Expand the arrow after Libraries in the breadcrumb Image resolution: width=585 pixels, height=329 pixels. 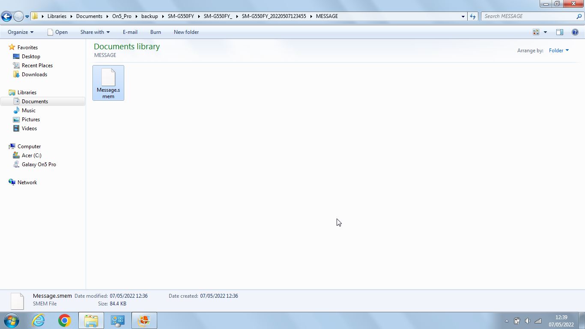[x=72, y=16]
